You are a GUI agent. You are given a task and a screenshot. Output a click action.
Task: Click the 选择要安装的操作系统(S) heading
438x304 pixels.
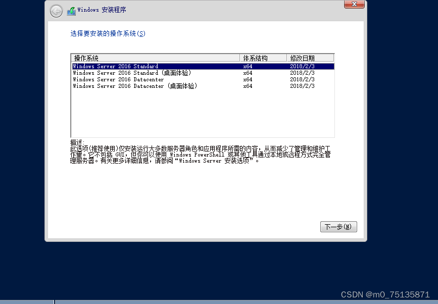pos(108,33)
